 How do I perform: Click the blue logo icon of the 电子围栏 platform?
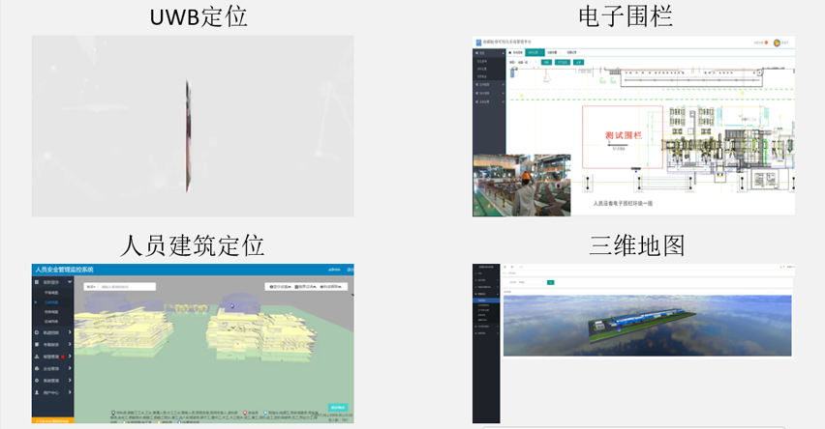pos(478,43)
